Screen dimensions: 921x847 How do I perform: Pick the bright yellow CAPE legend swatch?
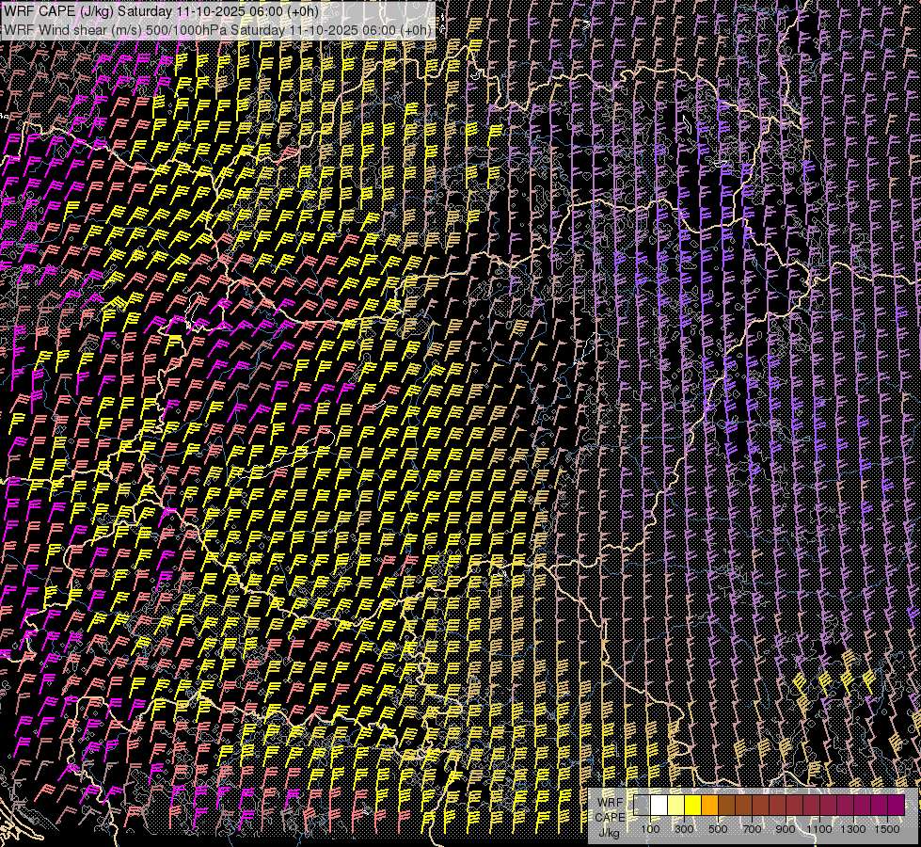[692, 806]
